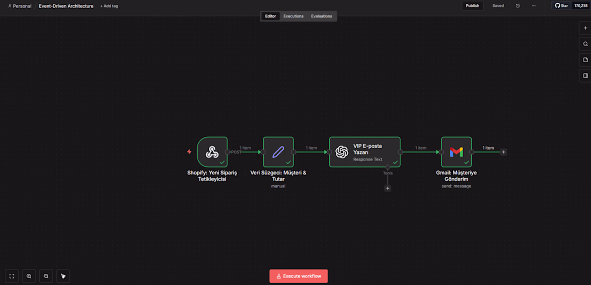Viewport: 591px width, 285px height.
Task: Open the three-dot workflow options menu
Action: [x=534, y=6]
